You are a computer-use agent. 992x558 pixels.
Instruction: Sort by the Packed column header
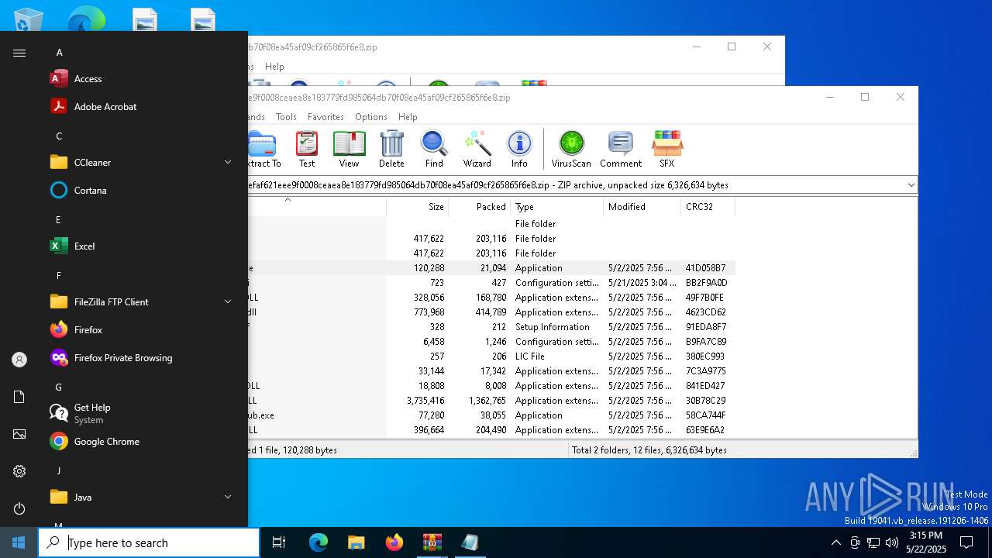tap(479, 207)
